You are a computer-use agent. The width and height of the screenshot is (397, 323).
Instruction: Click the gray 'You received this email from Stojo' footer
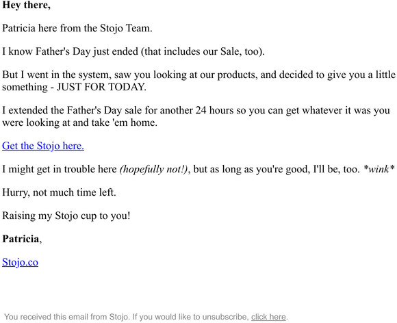coord(67,317)
